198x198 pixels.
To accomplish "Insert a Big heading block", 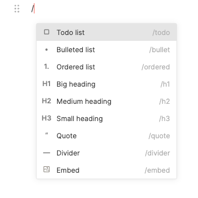I will point(107,84).
